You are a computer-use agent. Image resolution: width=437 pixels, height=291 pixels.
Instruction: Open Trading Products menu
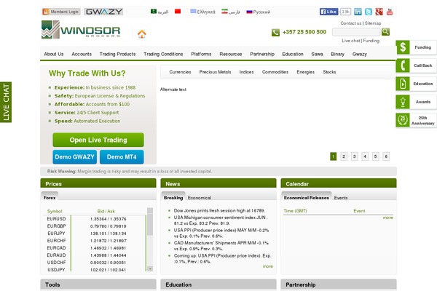[117, 54]
